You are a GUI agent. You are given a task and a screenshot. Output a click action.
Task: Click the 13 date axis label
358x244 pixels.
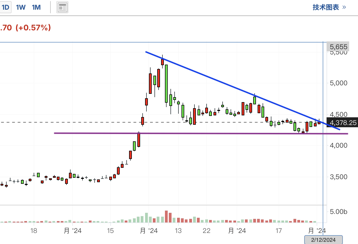pyautogui.click(x=178, y=230)
